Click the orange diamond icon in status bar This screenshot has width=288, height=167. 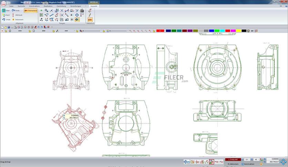point(261,164)
